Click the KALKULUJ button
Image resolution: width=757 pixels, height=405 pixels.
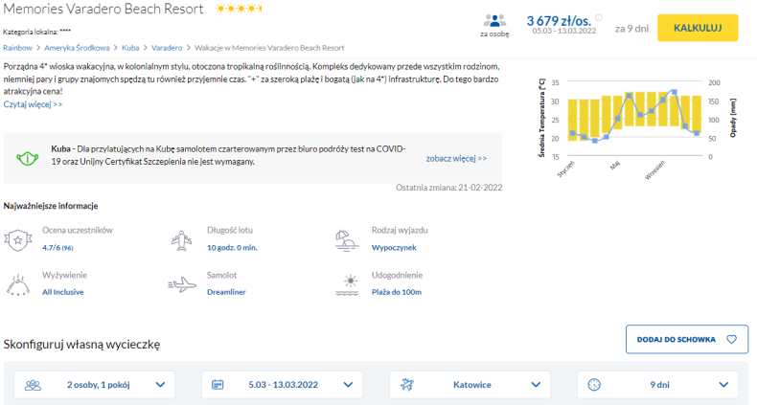pos(697,28)
